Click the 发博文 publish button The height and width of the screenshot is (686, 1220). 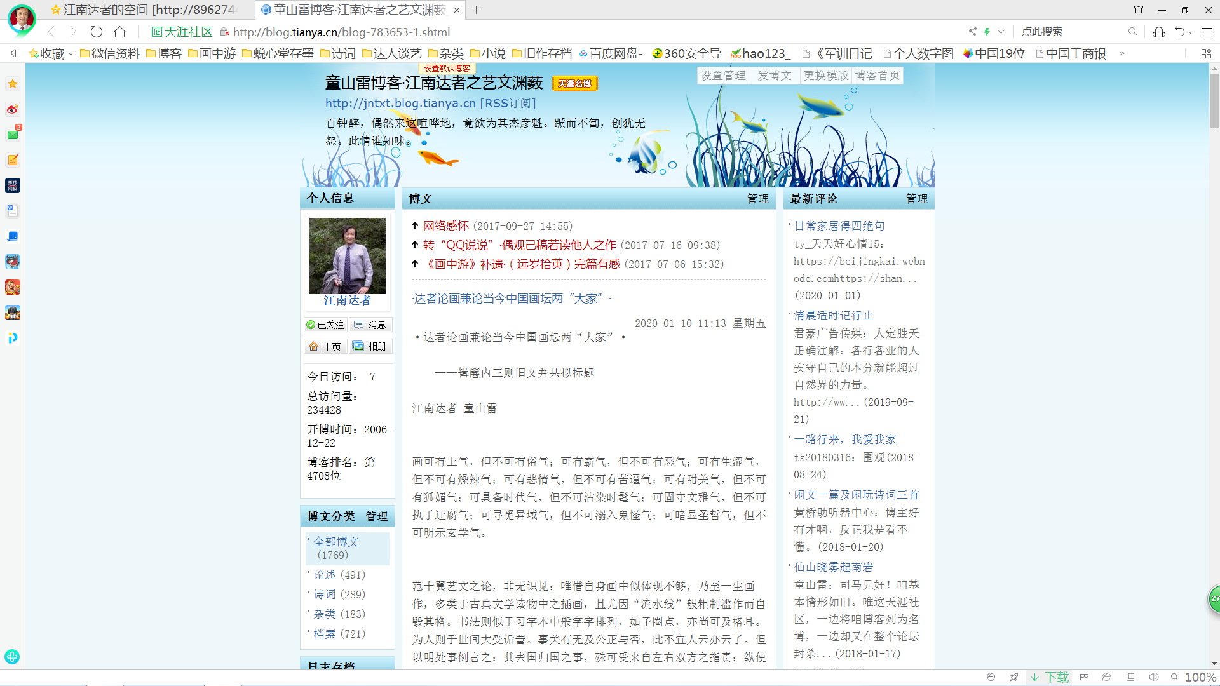[x=774, y=75]
